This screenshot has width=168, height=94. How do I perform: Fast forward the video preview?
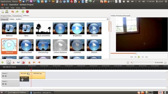click(143, 57)
